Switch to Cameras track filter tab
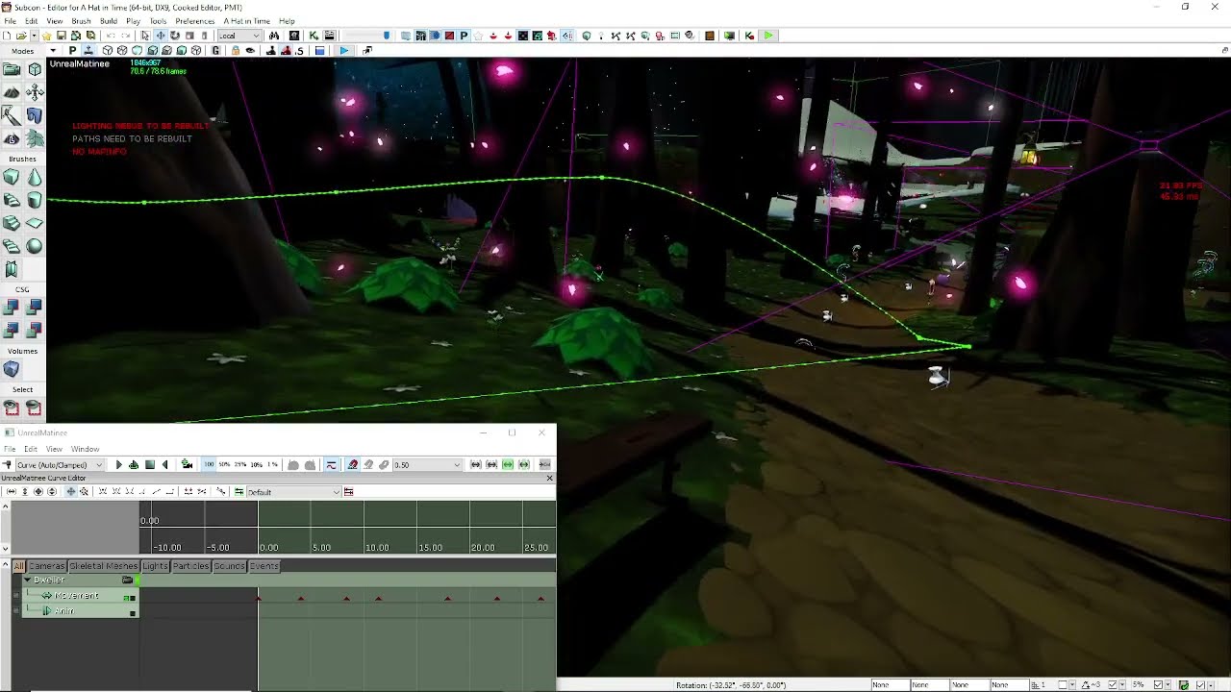The width and height of the screenshot is (1231, 692). pos(46,566)
